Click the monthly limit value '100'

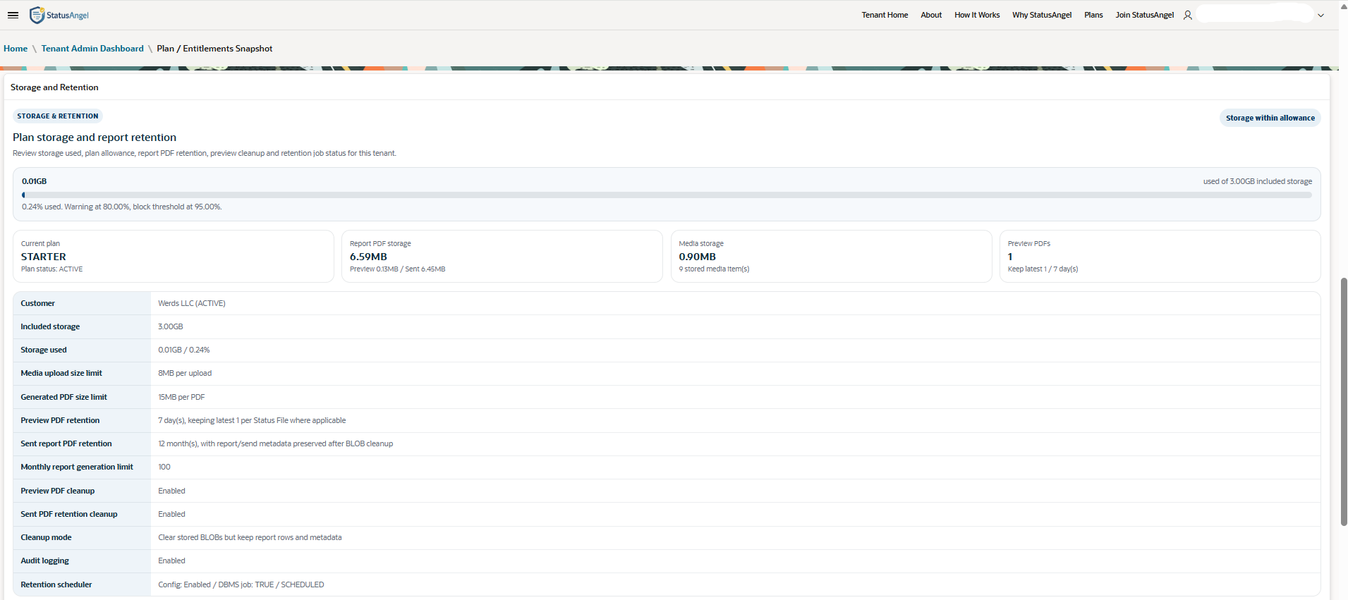pos(164,467)
